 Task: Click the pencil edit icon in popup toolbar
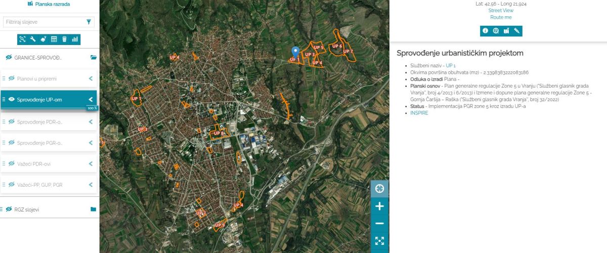[x=517, y=31]
